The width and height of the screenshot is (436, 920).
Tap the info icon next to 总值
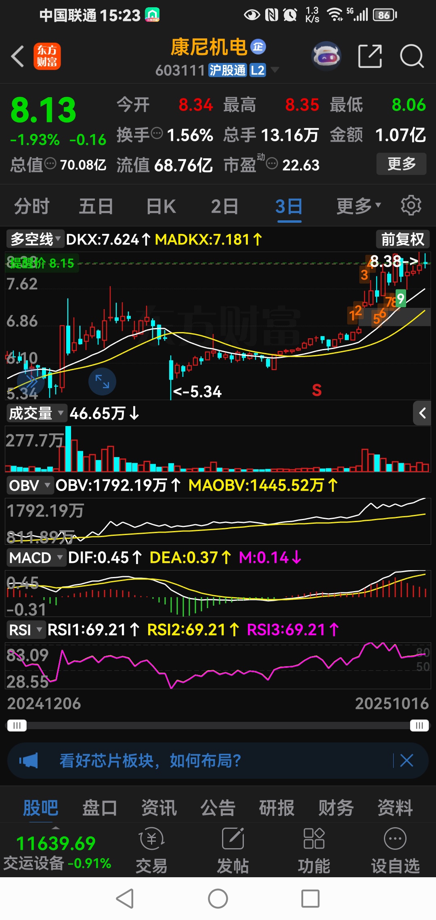(x=50, y=163)
